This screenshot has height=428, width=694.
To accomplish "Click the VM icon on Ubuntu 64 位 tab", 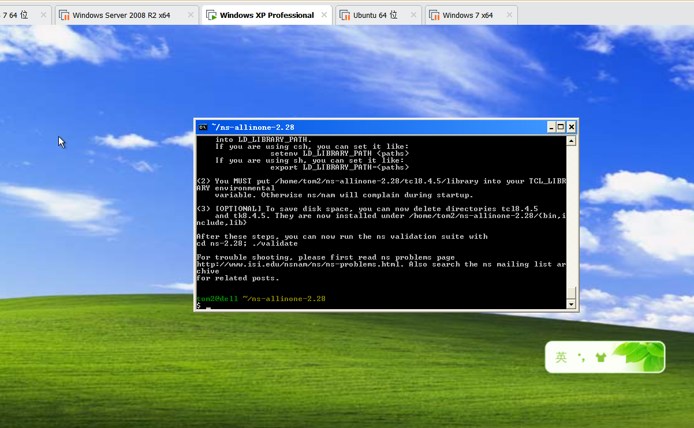I will (x=345, y=16).
